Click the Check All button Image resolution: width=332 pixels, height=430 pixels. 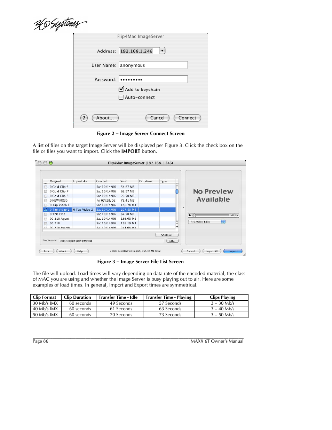tap(167, 235)
